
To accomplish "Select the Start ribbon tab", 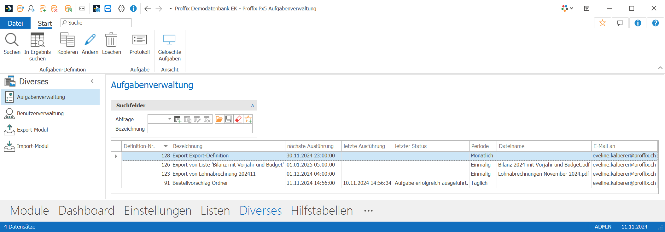I will (x=45, y=23).
